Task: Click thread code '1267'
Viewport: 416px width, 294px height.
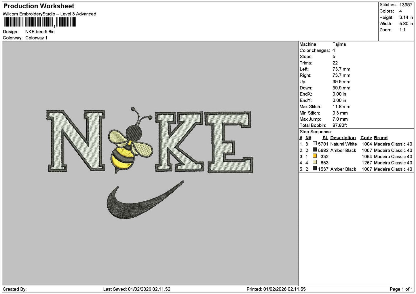Action: pyautogui.click(x=367, y=163)
